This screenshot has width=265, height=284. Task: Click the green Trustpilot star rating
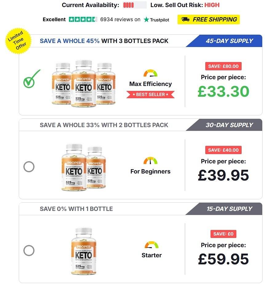(x=83, y=19)
